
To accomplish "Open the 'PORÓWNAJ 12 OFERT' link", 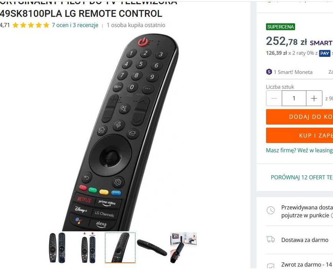I will click(x=302, y=178).
